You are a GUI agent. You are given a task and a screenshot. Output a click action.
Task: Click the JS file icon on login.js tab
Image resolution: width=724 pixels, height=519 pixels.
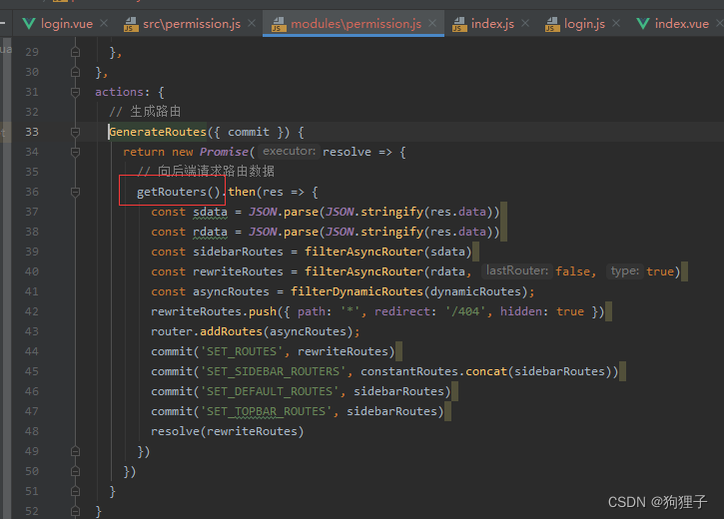click(552, 24)
